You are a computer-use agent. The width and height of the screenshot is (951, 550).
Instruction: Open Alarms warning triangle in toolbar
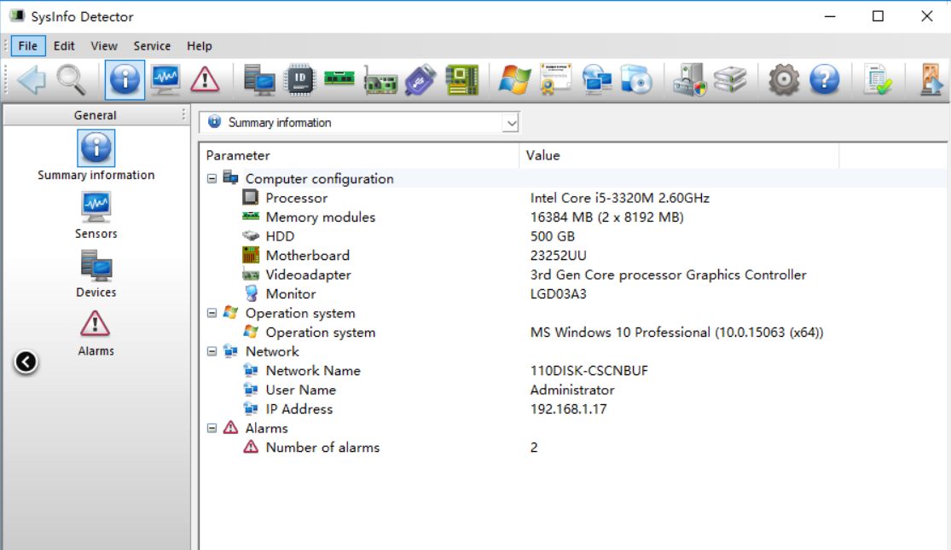point(205,79)
